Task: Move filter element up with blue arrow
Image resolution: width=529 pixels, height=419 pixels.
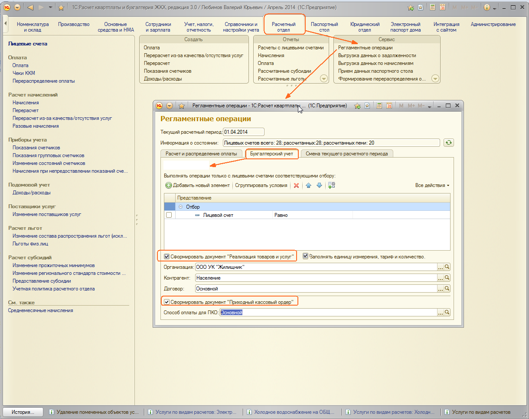Action: pos(309,185)
